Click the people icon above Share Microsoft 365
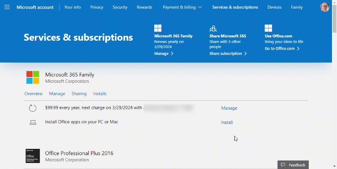 [213, 28]
